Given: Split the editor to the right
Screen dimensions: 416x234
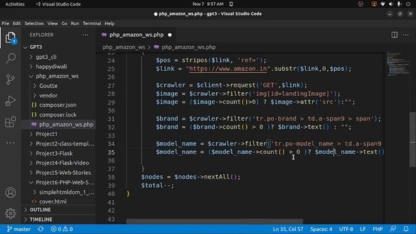Looking at the screenshot, I should coord(395,34).
